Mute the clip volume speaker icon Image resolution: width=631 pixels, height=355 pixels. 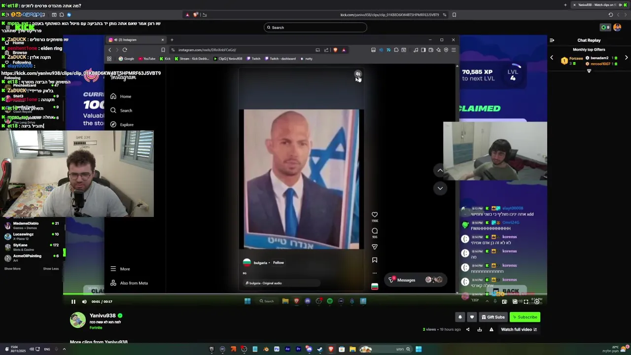pyautogui.click(x=84, y=302)
